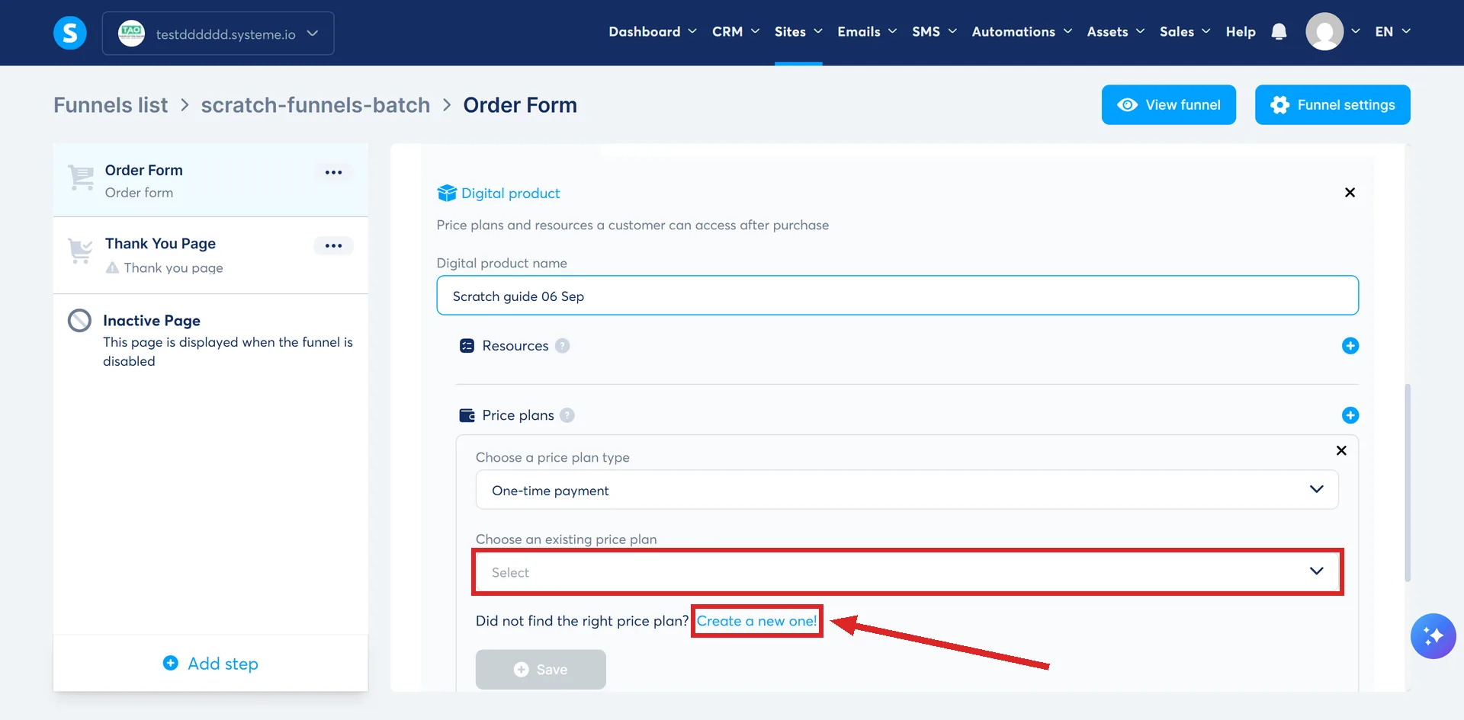This screenshot has width=1464, height=720.
Task: Click the Order Form cart icon
Action: [x=81, y=178]
